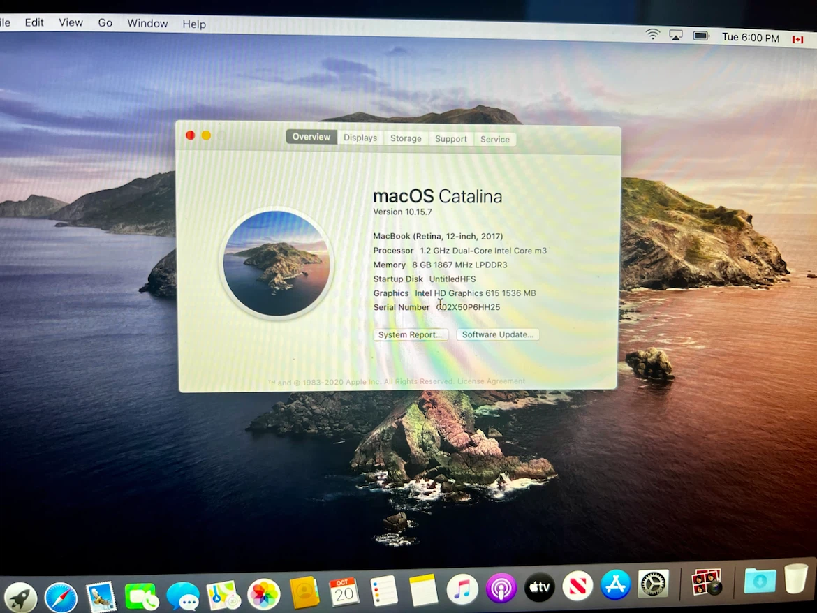Click the Wi-Fi status icon

pyautogui.click(x=652, y=34)
